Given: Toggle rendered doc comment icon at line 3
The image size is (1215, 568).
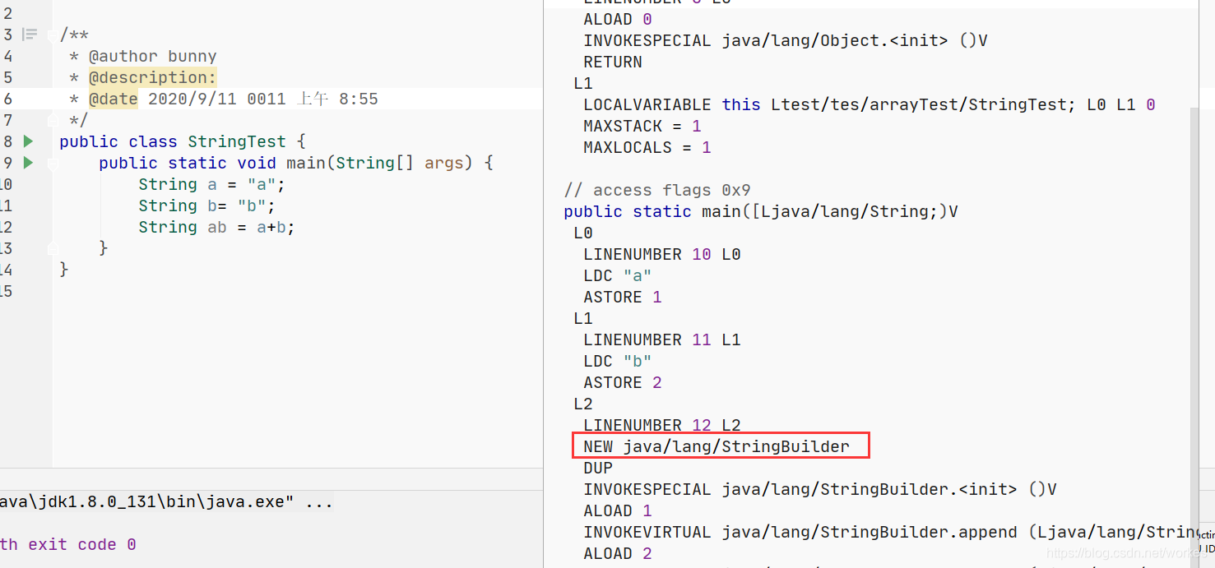Looking at the screenshot, I should pos(30,35).
